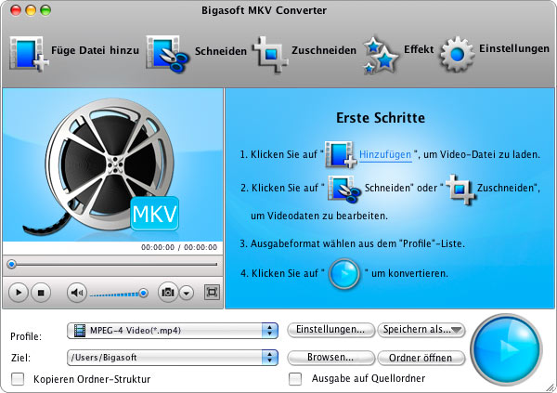Expand the snapshot options arrow
Viewport: 557px width, 393px height.
[187, 293]
